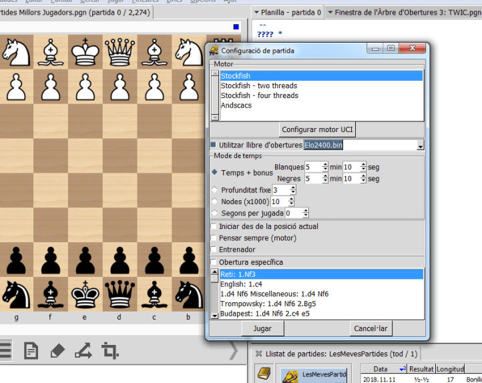Select the 2018.11.11 game row
The height and width of the screenshot is (383, 482).
click(421, 379)
